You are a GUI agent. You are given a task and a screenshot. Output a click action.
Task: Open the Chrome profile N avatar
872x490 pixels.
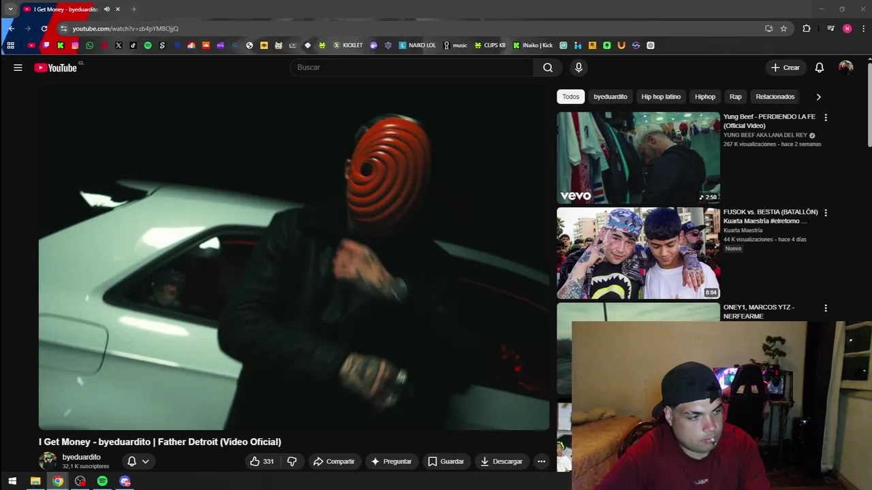(847, 29)
